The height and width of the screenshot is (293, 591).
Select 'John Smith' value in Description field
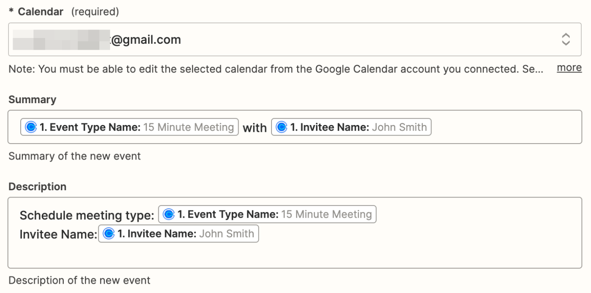pyautogui.click(x=226, y=234)
